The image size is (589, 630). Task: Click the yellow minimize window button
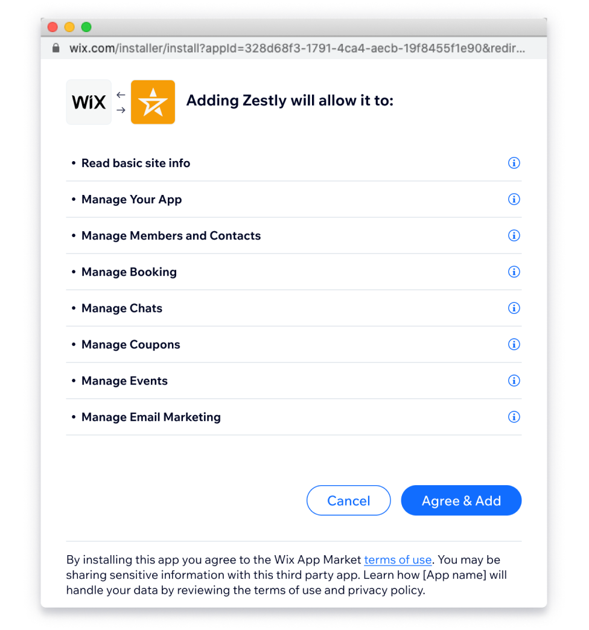[x=69, y=27]
